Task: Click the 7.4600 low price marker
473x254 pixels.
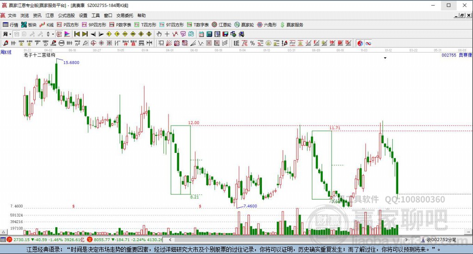Action: [250, 206]
